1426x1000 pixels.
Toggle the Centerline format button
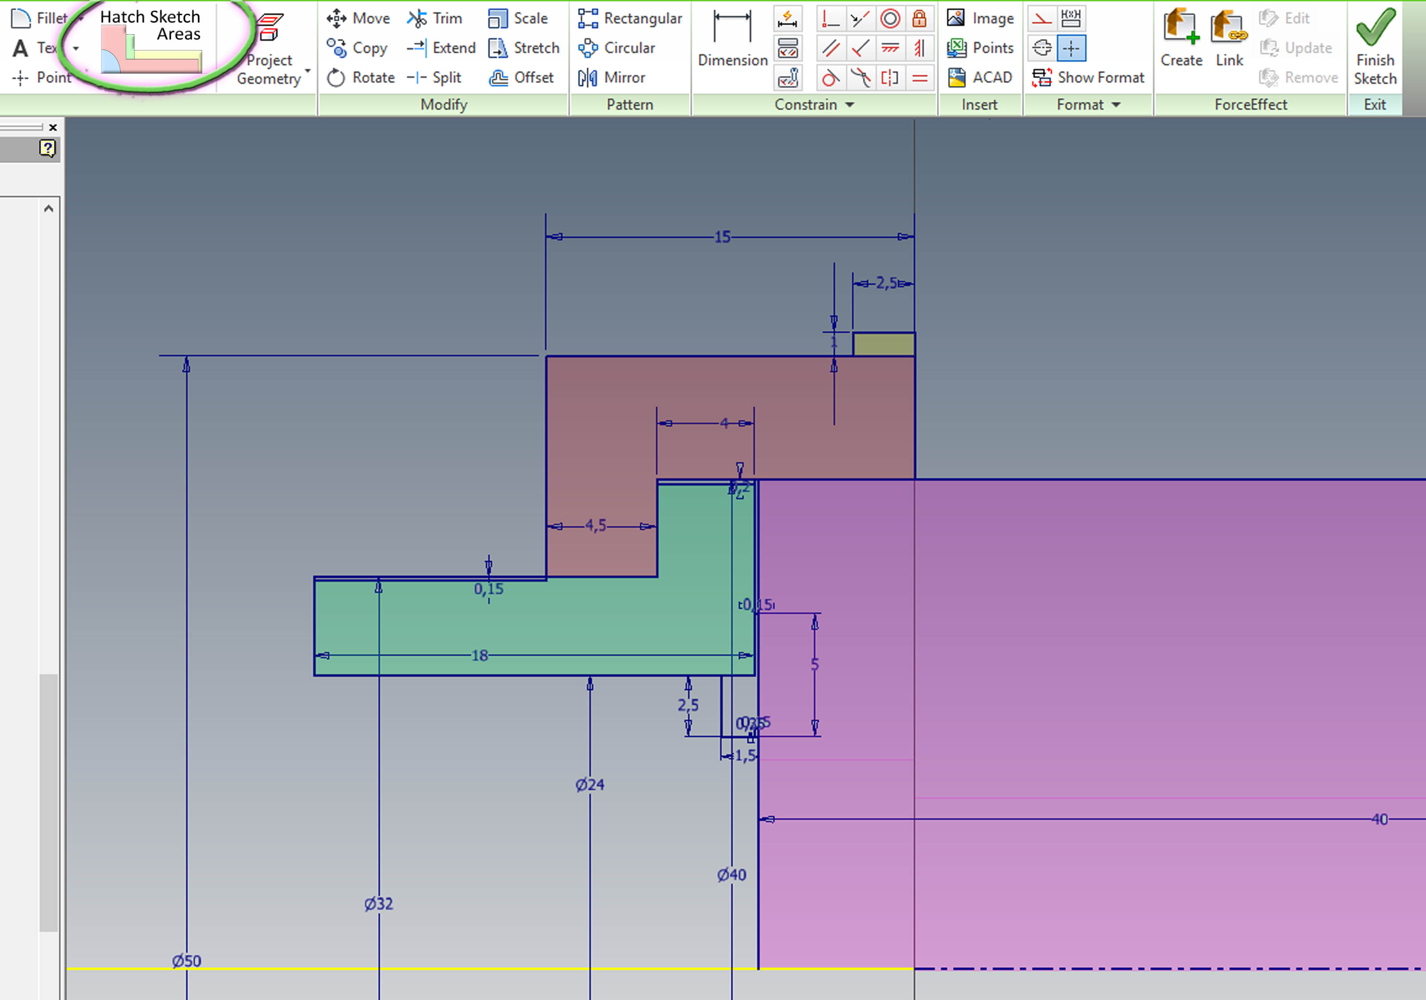click(x=1042, y=48)
